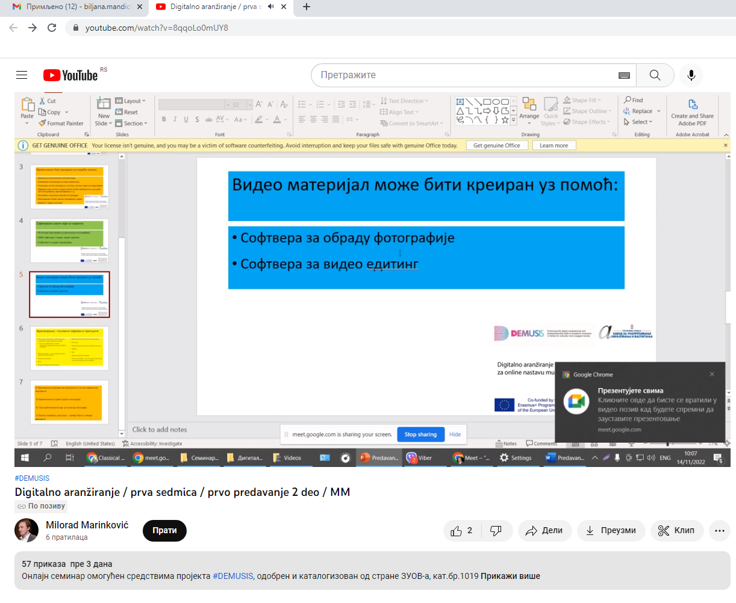The height and width of the screenshot is (603, 736).
Task: Dismiss the genuine Office warning bar
Action: tap(725, 146)
